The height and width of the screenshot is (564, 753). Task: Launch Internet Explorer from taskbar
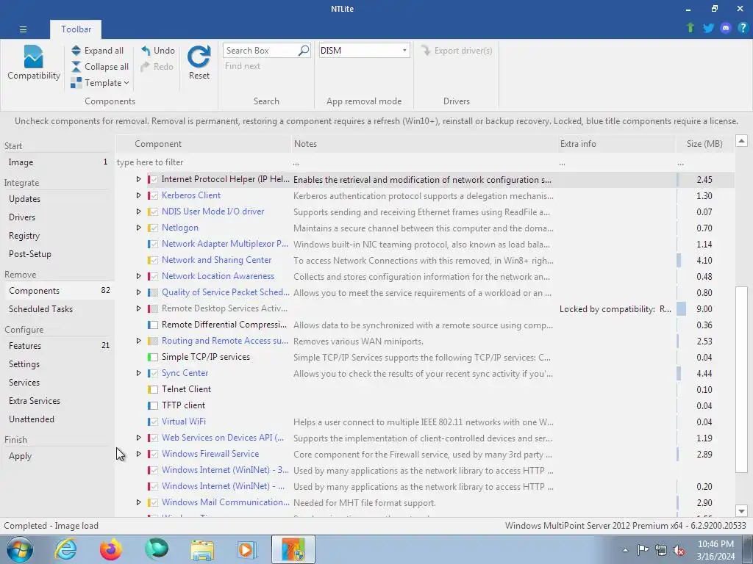tap(65, 549)
